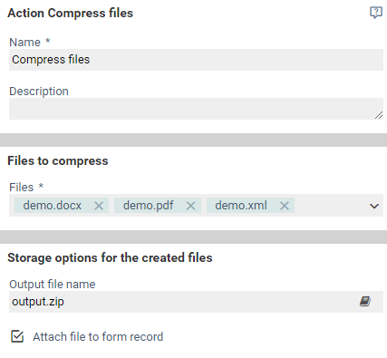Expand the Files dropdown chevron

click(374, 206)
